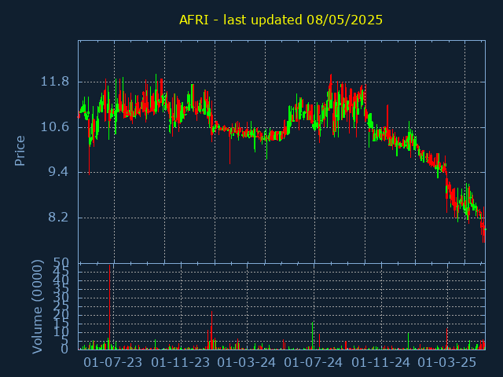Click the Volume (0000) axis title
The height and width of the screenshot is (377, 503).
coord(37,307)
